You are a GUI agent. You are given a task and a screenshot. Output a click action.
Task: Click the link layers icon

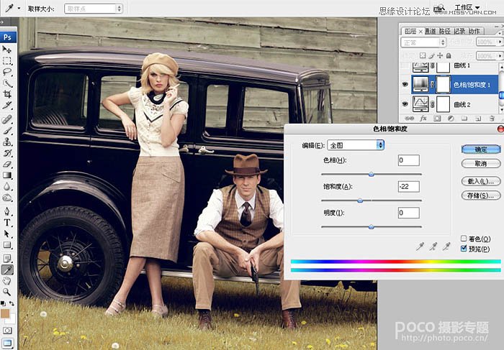409,119
